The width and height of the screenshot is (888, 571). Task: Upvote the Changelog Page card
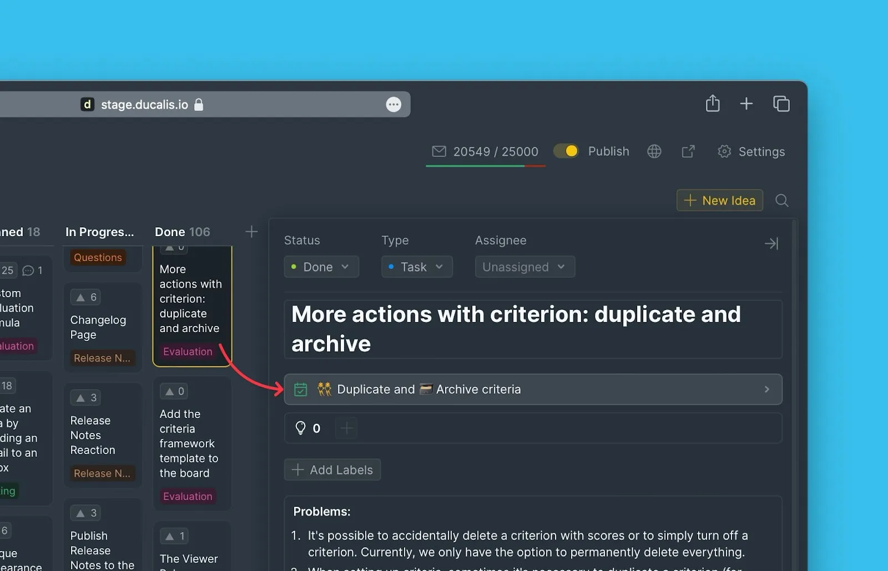87,297
